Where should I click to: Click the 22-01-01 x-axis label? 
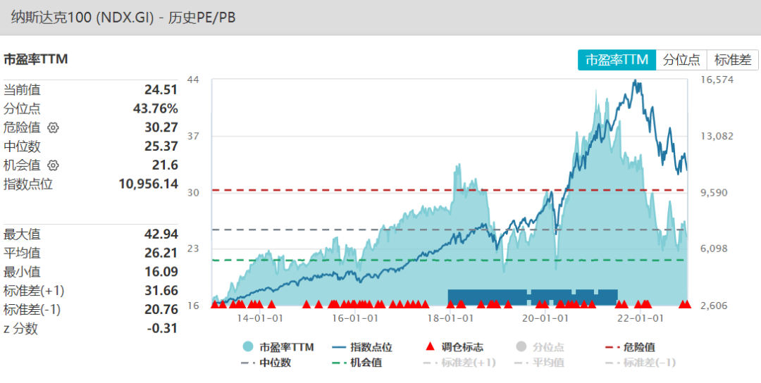coord(641,319)
